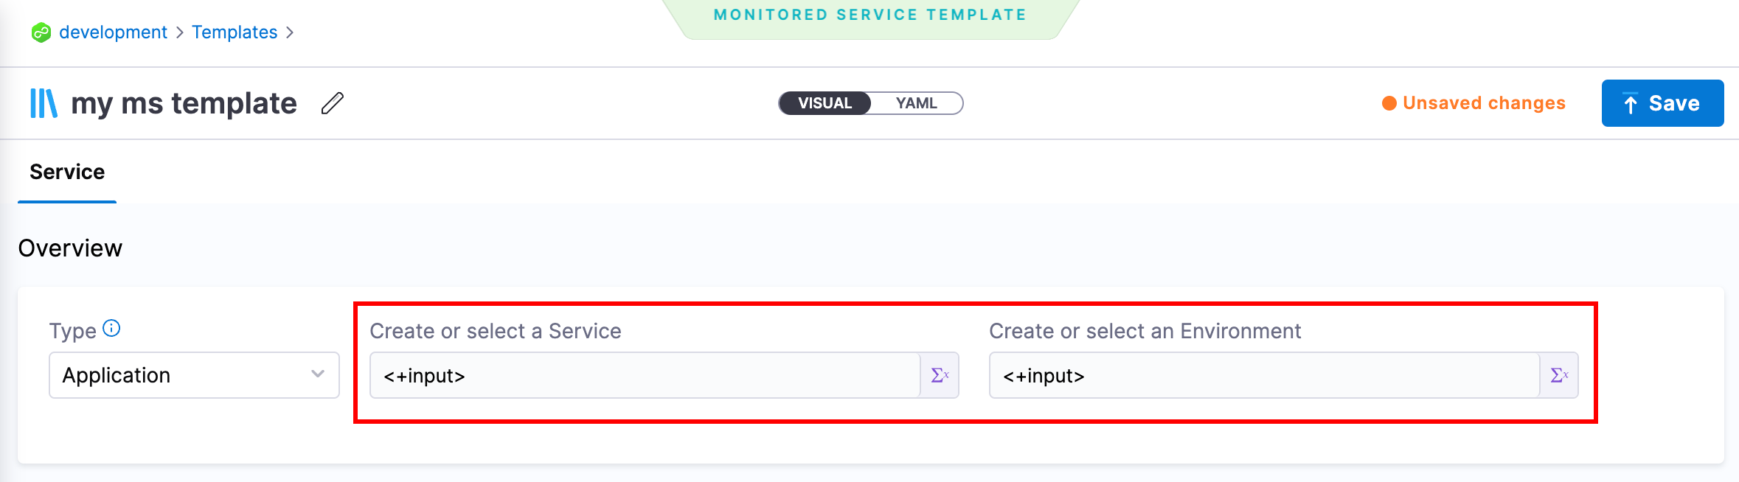Click the my ms template title
1739x482 pixels.
point(184,103)
